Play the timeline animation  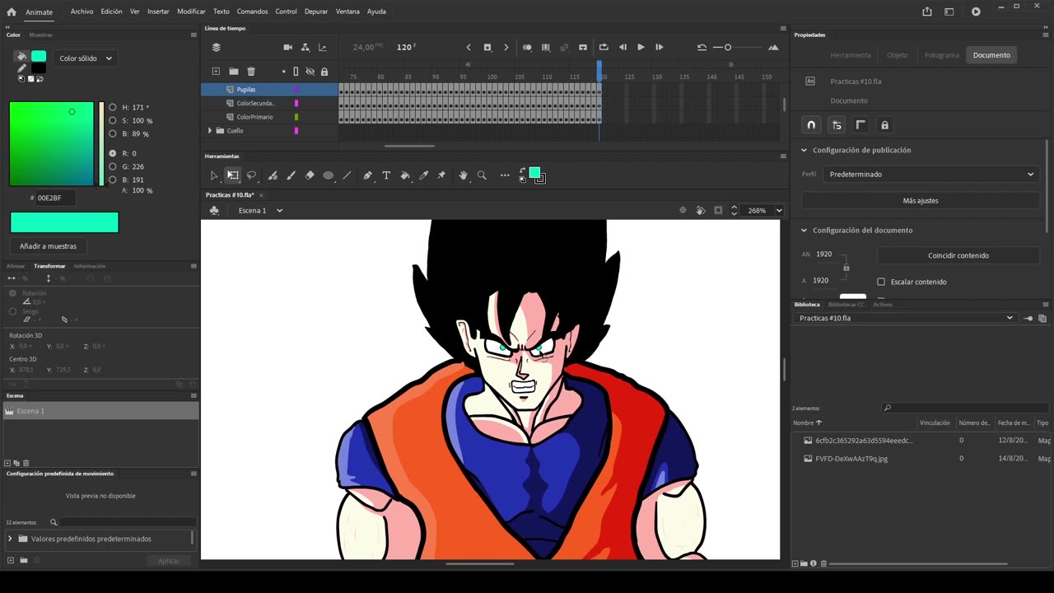click(x=641, y=48)
